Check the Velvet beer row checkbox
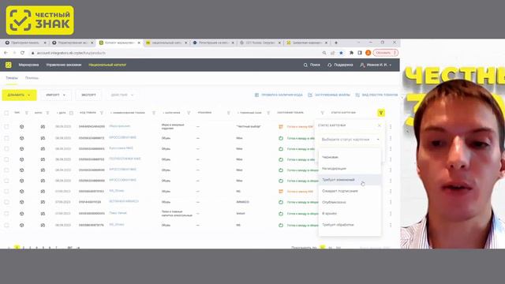Screen dimensions: 505x284 click(x=6, y=214)
